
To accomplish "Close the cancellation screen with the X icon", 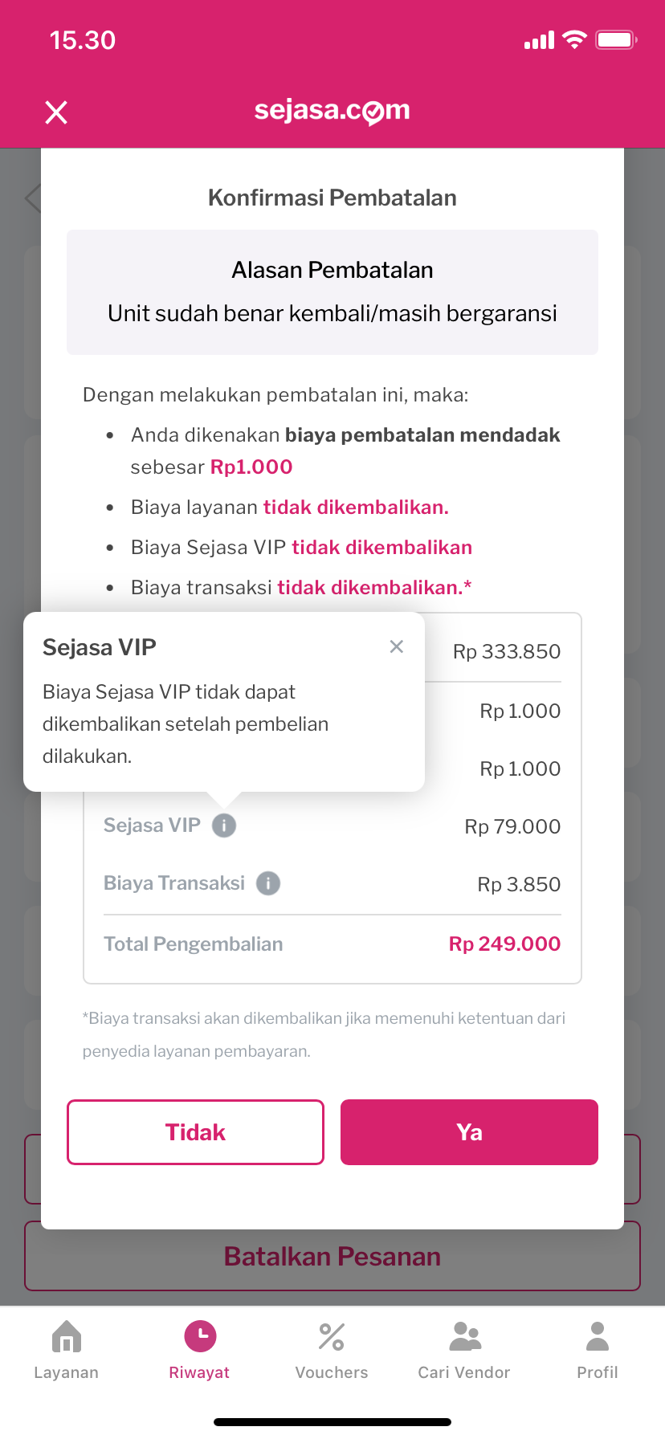I will click(x=56, y=112).
